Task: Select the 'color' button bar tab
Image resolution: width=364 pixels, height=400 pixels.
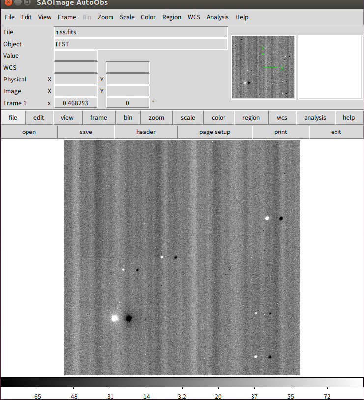Action: (219, 118)
